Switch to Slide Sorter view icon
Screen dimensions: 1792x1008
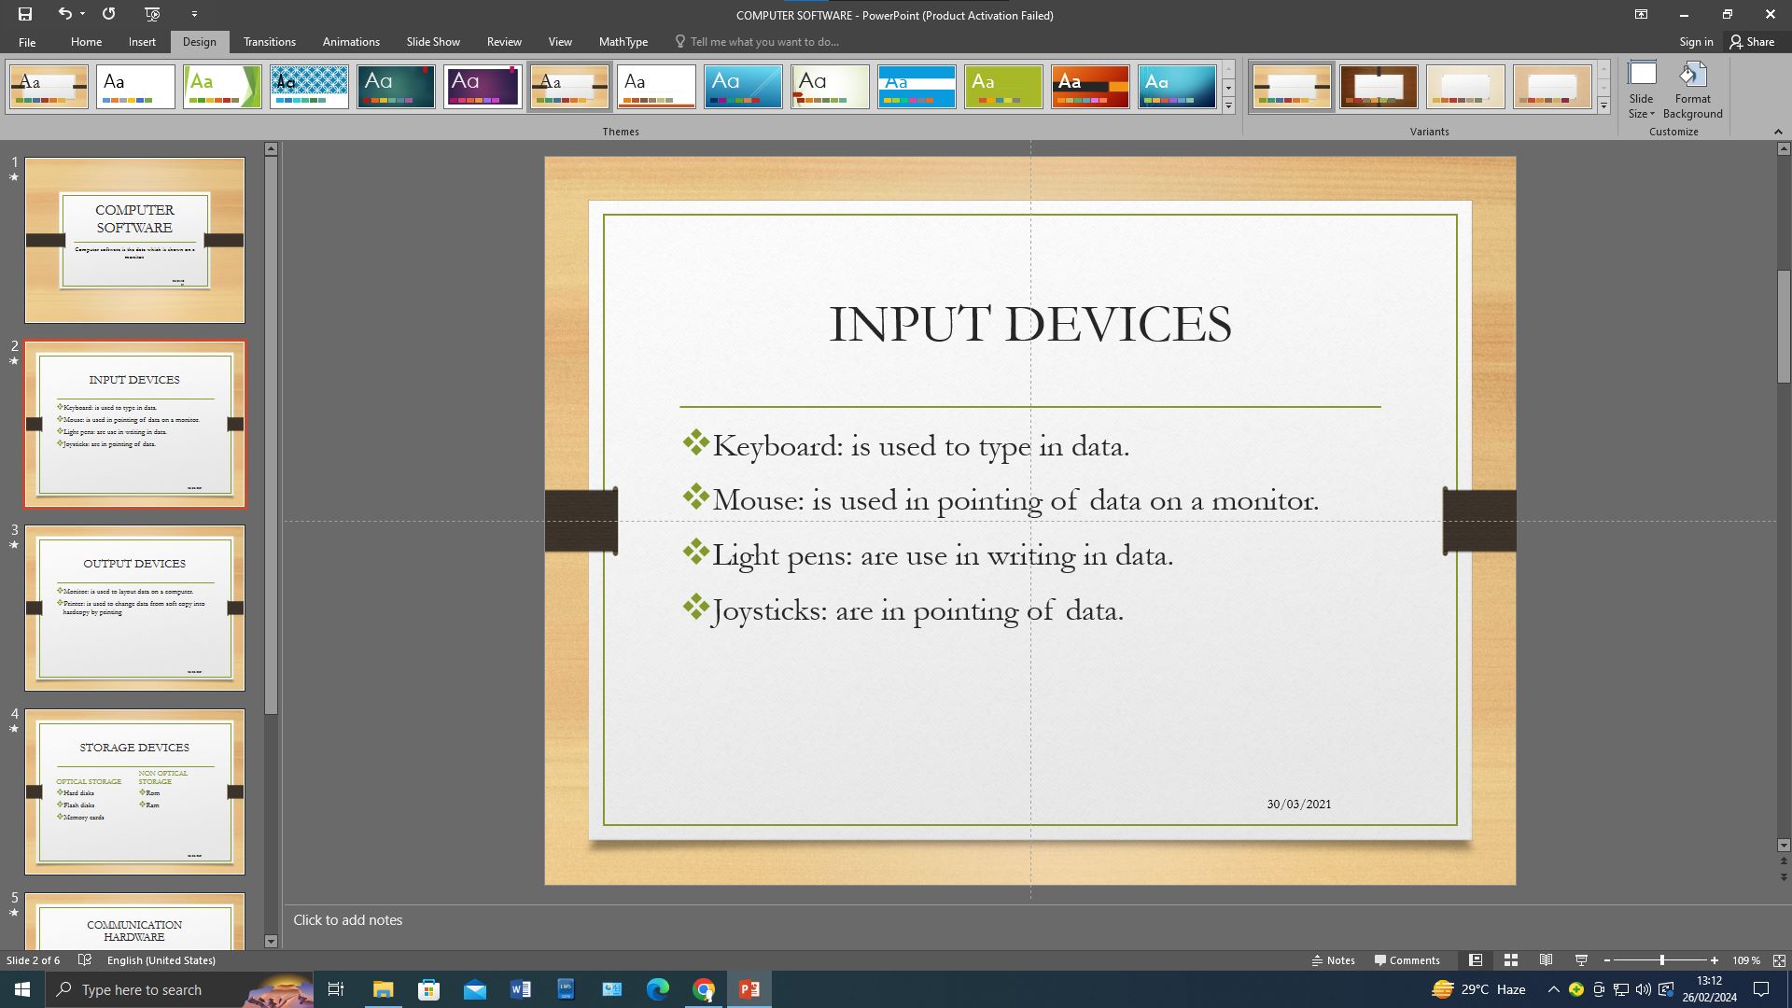click(1511, 960)
